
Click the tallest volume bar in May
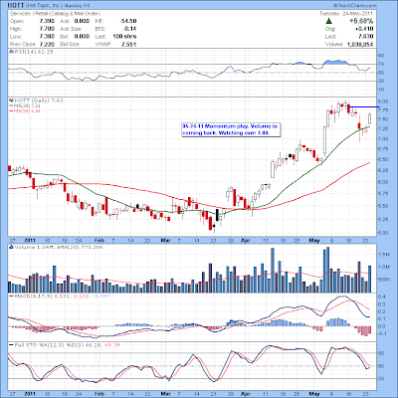click(328, 270)
